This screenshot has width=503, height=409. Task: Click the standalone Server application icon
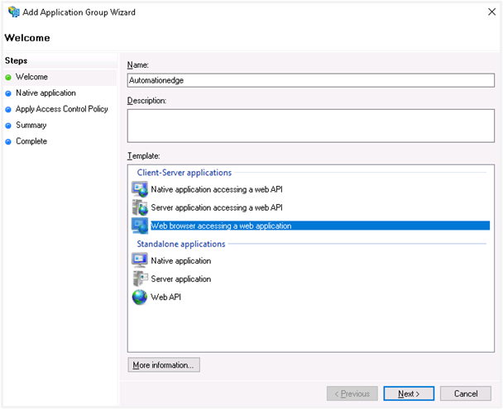(140, 279)
